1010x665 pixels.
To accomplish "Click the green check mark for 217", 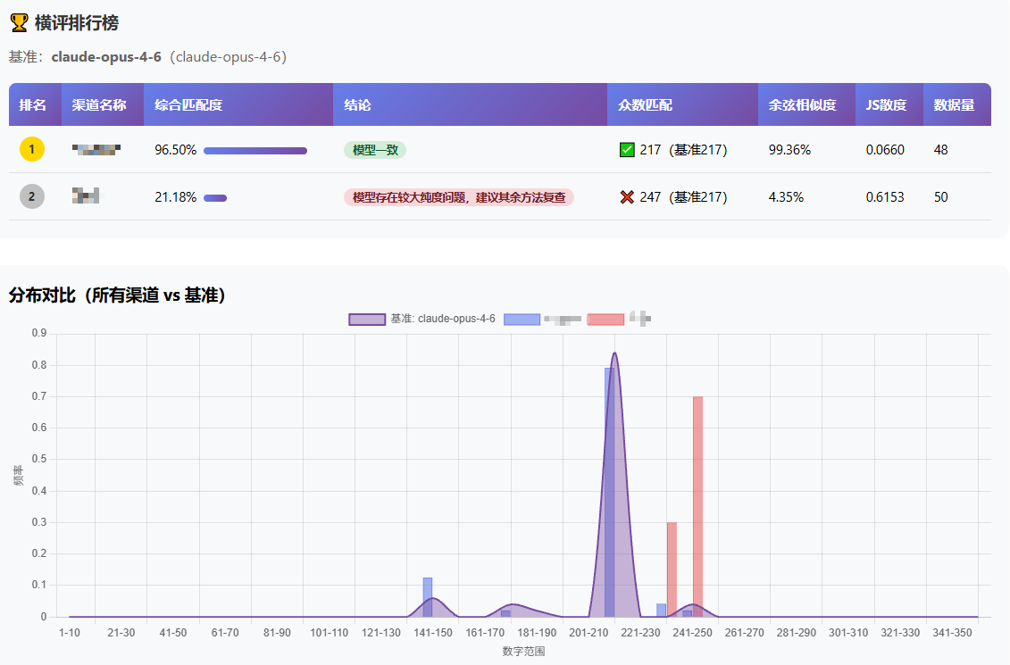I will [626, 150].
